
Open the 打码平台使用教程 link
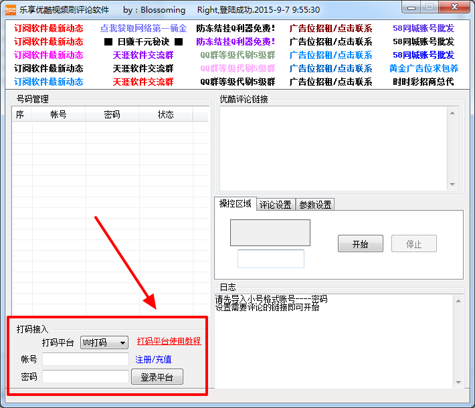169,341
